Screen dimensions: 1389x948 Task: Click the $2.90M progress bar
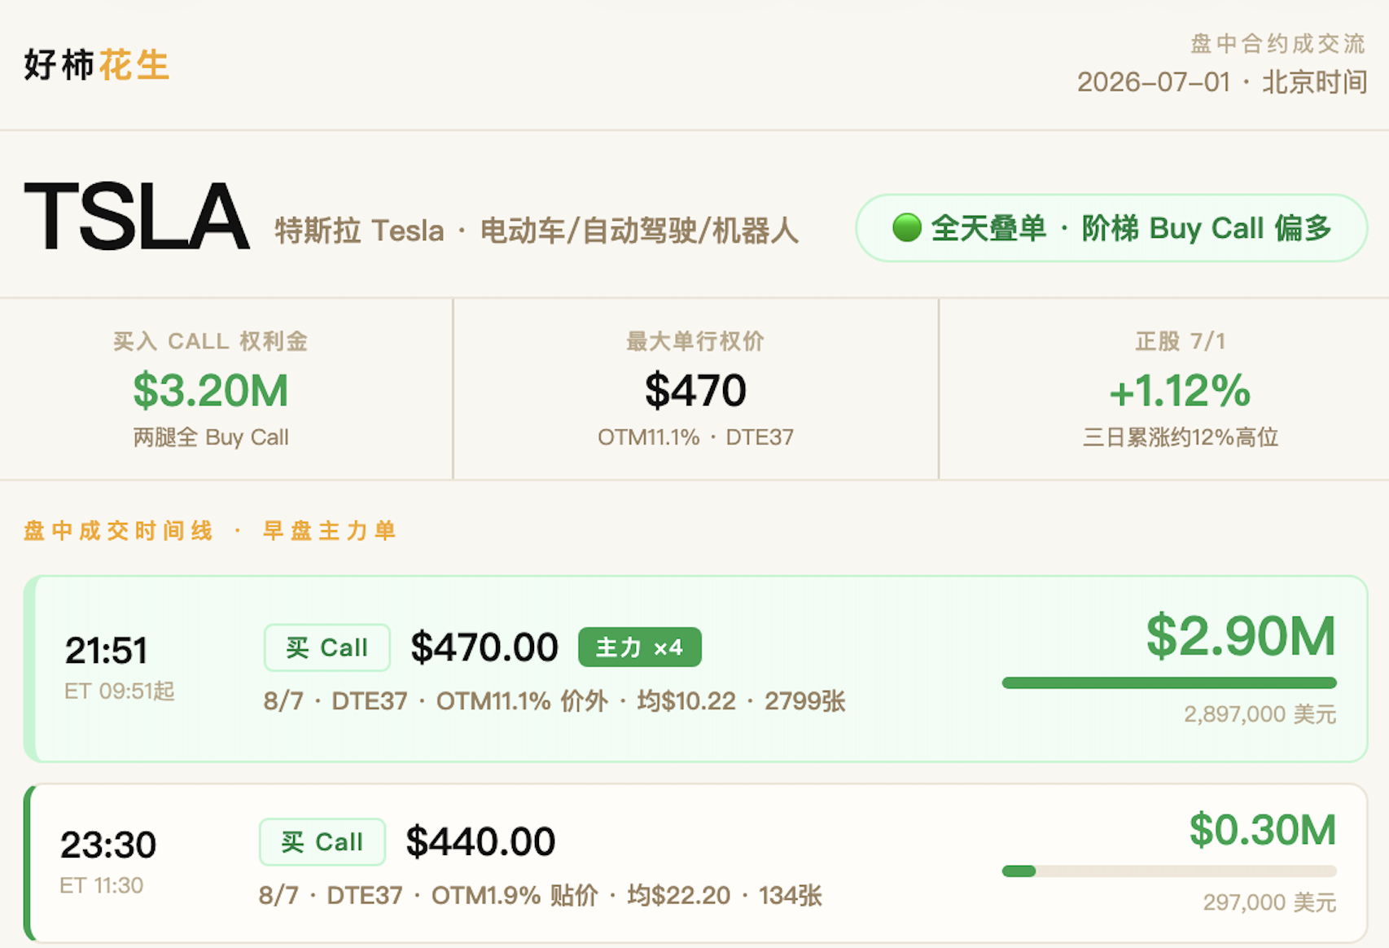1169,682
